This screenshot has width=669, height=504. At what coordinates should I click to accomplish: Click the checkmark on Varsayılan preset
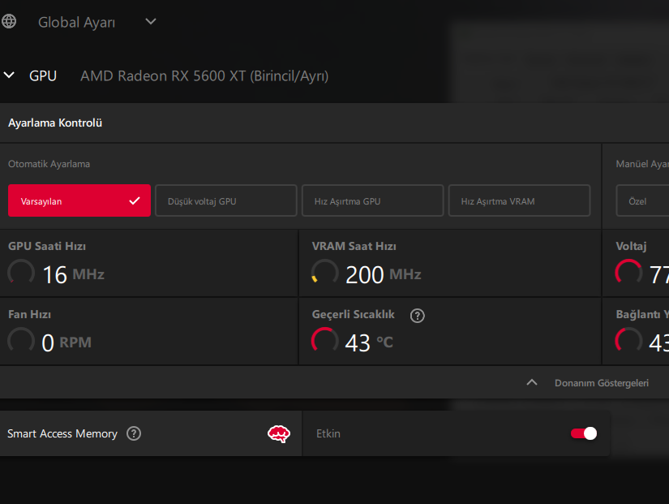click(135, 200)
